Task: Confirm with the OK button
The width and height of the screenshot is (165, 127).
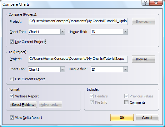Action: click(x=122, y=118)
